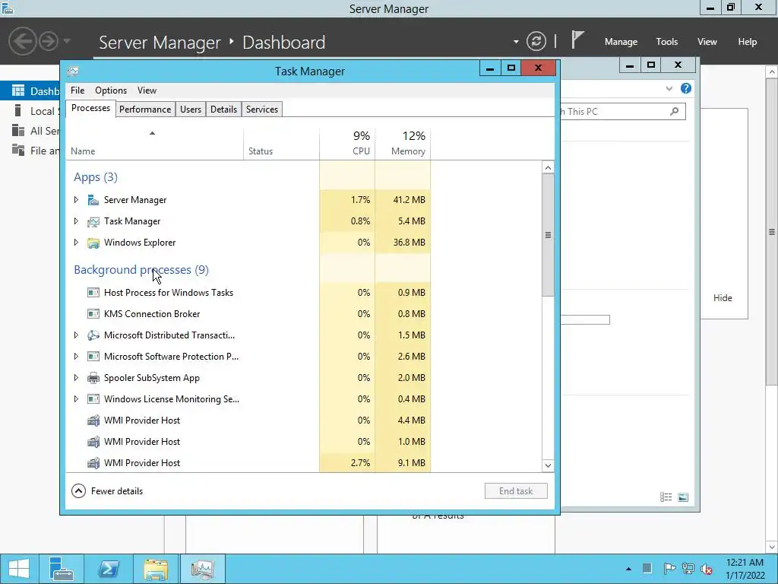Viewport: 778px width, 584px height.
Task: Click the network icon in system tray
Action: pos(688,569)
